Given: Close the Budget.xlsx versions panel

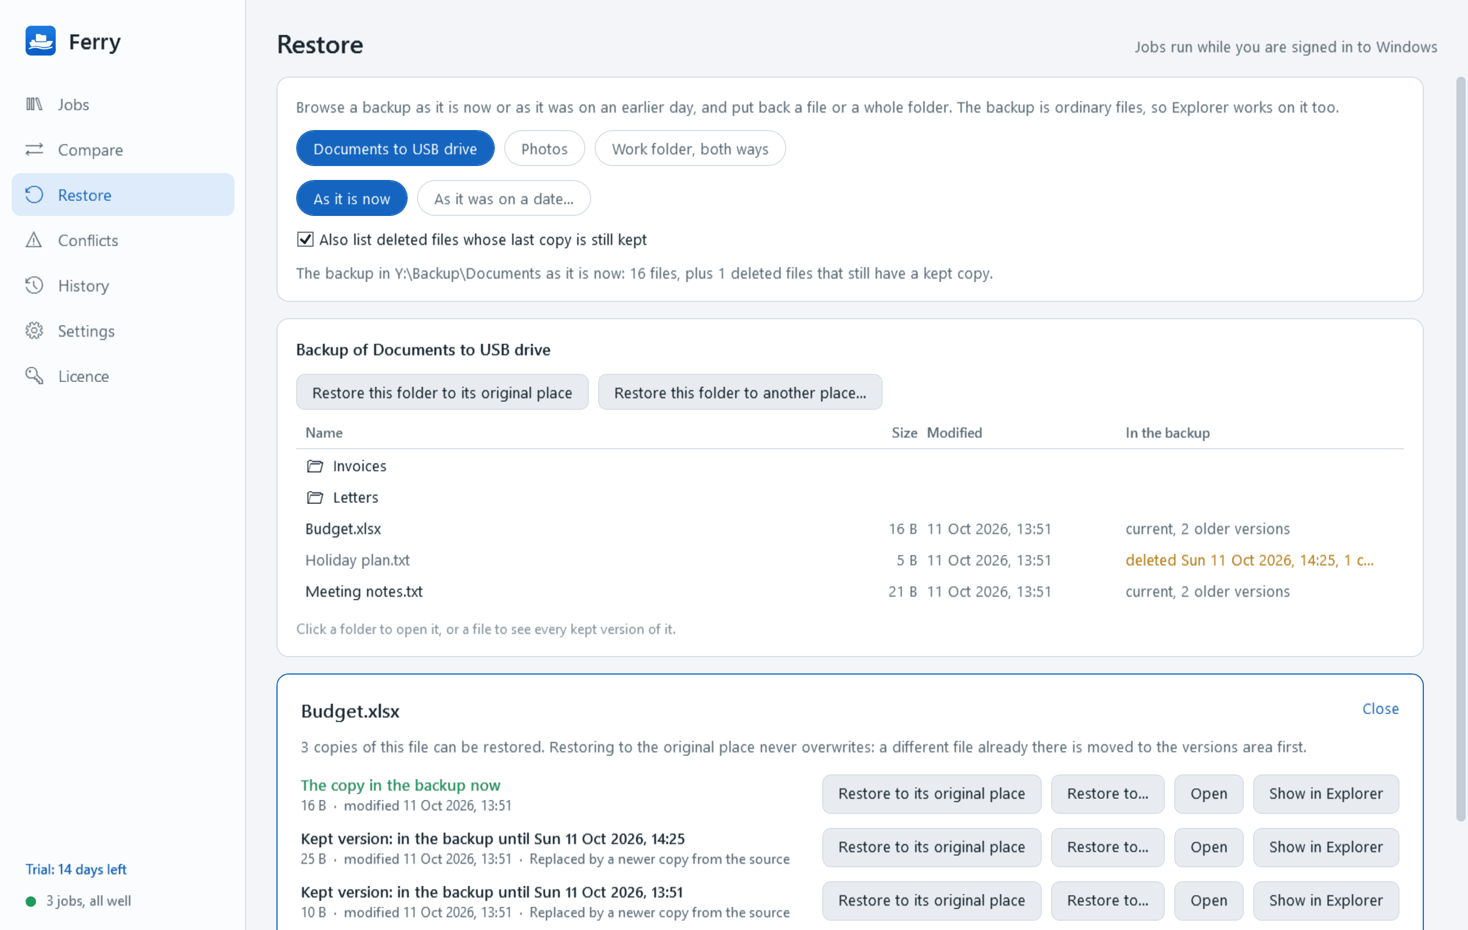Looking at the screenshot, I should (1380, 708).
